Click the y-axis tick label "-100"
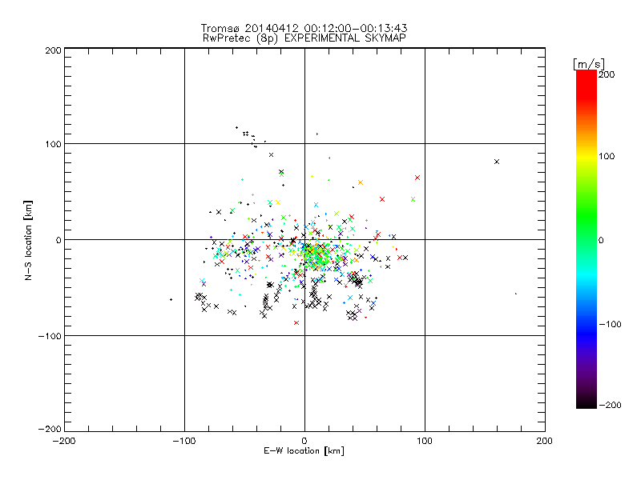Viewport: 641px width, 480px height. (x=50, y=336)
